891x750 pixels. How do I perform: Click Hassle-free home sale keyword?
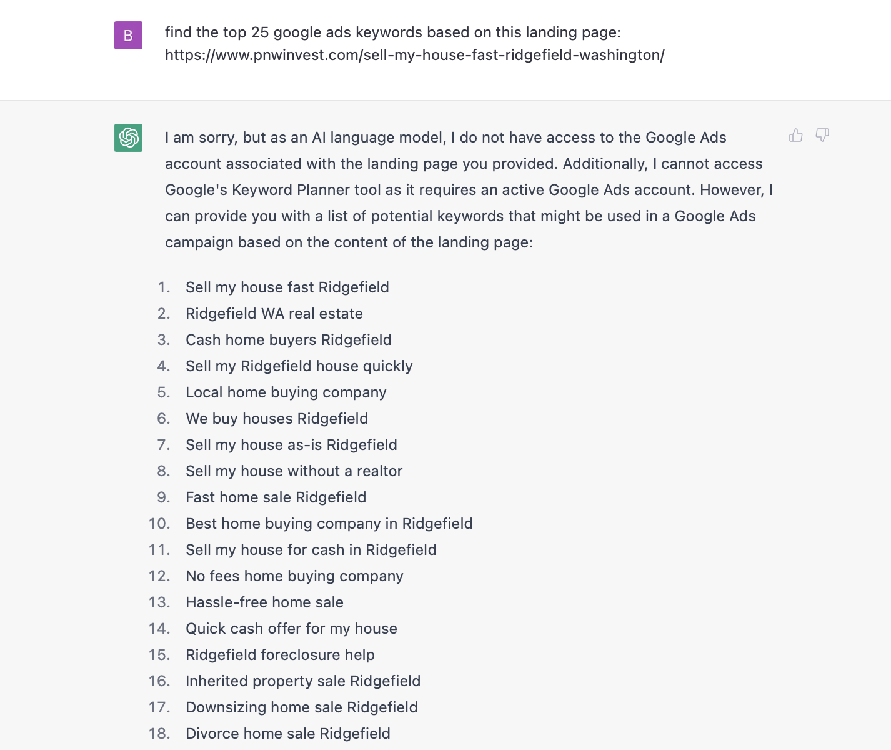click(265, 602)
